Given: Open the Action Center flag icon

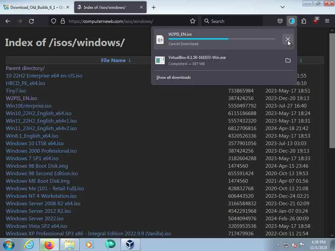Looking at the screenshot, I should coord(302,245).
